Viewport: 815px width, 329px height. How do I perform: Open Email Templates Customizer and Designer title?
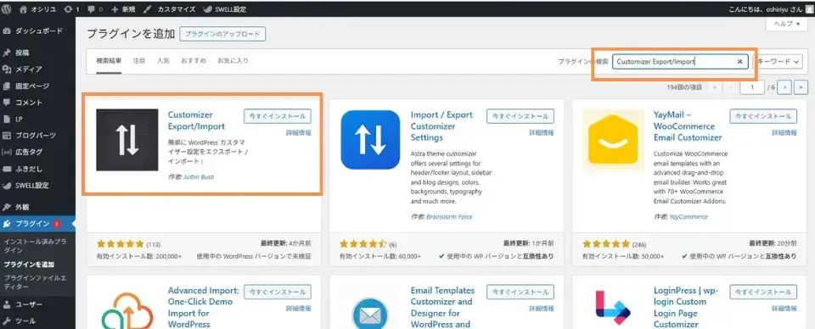click(x=442, y=307)
